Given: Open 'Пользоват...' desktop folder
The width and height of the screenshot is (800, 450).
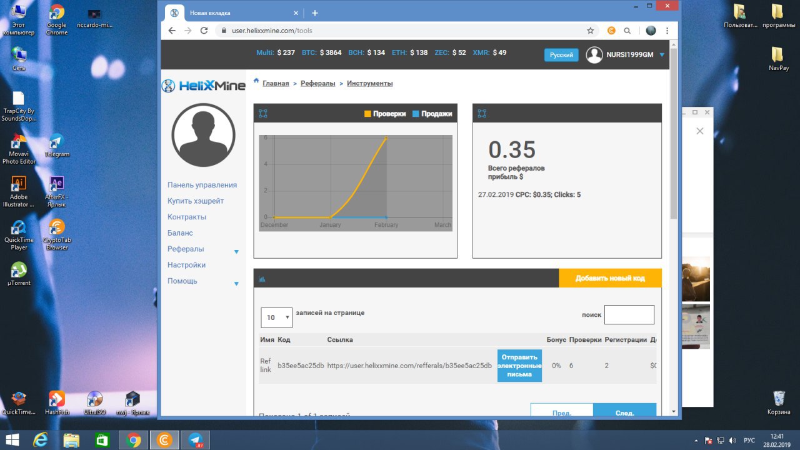Looking at the screenshot, I should (741, 16).
